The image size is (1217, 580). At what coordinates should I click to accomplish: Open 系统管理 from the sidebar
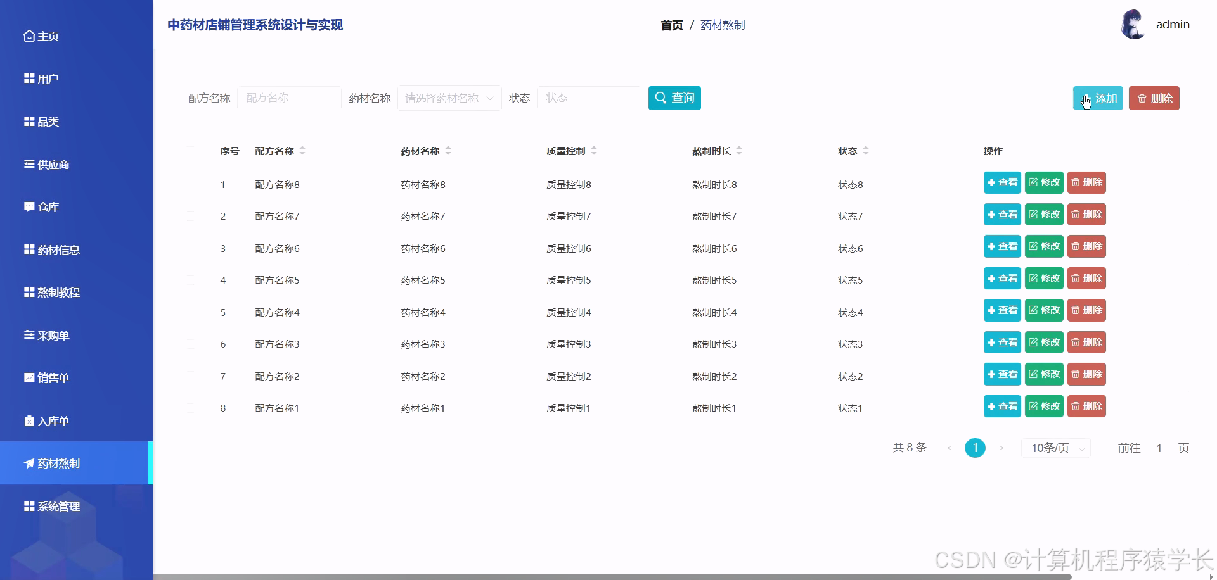[58, 507]
